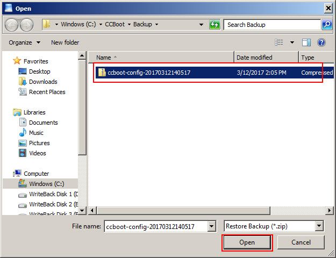Screen dimensions: 336x258
Task: Select Pictures under Libraries
Action: click(39, 143)
